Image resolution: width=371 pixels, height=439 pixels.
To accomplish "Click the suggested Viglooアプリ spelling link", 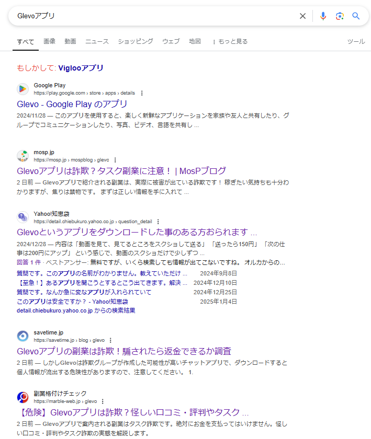I will click(x=81, y=68).
